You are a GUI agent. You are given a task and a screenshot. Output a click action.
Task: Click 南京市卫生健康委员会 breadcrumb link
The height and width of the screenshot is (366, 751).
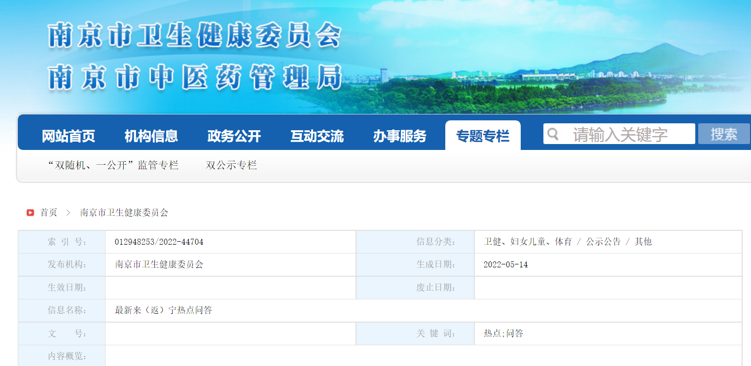pos(124,213)
